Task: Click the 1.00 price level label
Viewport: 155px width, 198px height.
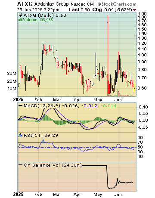Action: click(x=142, y=55)
